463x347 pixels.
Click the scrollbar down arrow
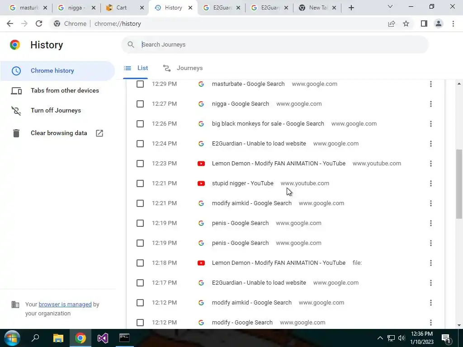coord(459,325)
